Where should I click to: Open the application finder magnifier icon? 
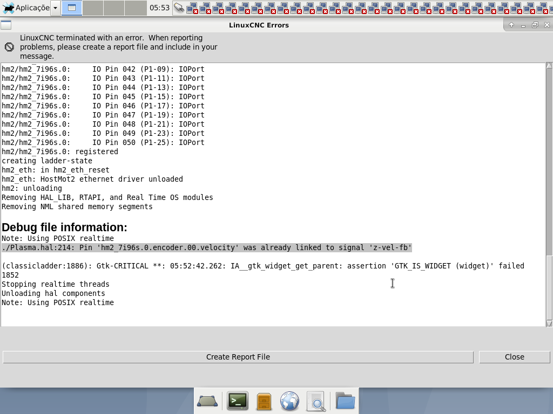pos(316,401)
